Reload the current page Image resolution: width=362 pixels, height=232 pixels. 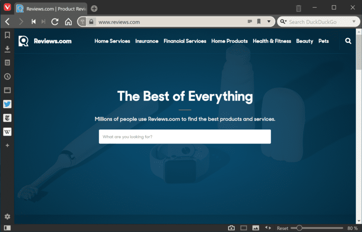[x=55, y=22]
